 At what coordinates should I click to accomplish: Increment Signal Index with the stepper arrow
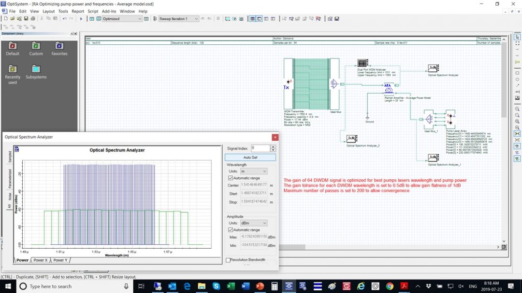click(x=273, y=146)
